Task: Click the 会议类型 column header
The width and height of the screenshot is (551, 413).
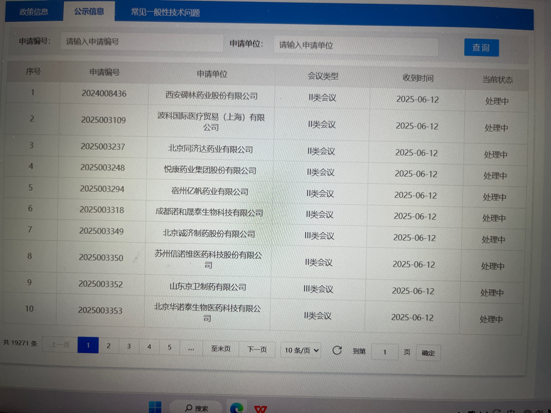Action: tap(323, 76)
